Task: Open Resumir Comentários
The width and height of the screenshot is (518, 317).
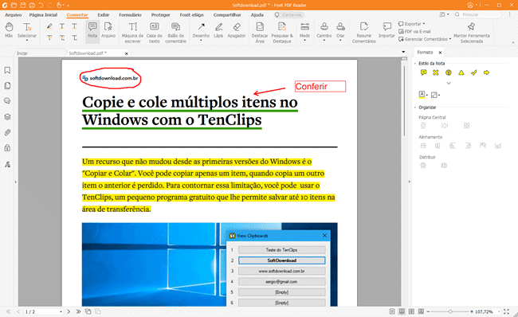Action: point(363,33)
